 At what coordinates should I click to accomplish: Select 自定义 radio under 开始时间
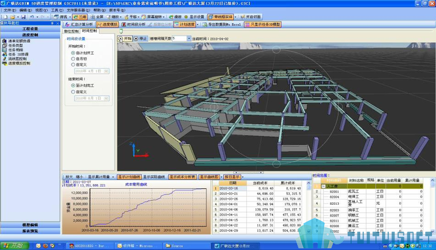point(73,65)
